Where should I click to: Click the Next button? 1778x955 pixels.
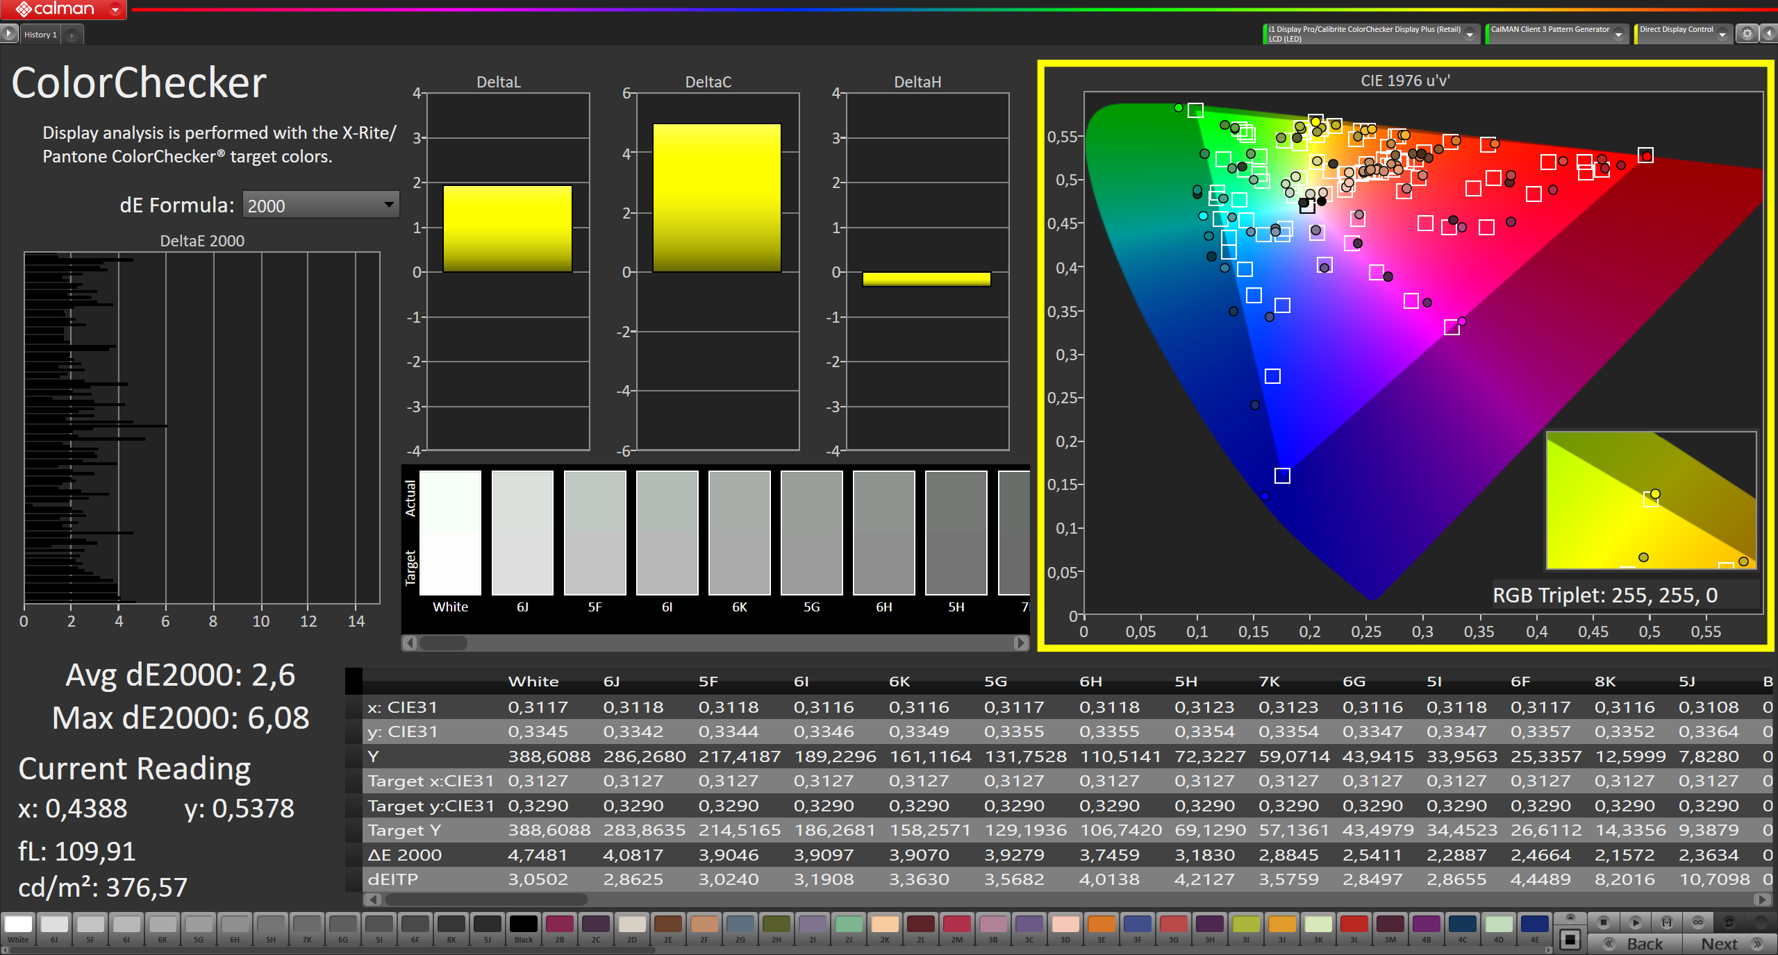(1719, 944)
